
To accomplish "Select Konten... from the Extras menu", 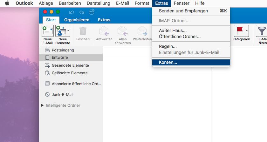I will point(168,63).
